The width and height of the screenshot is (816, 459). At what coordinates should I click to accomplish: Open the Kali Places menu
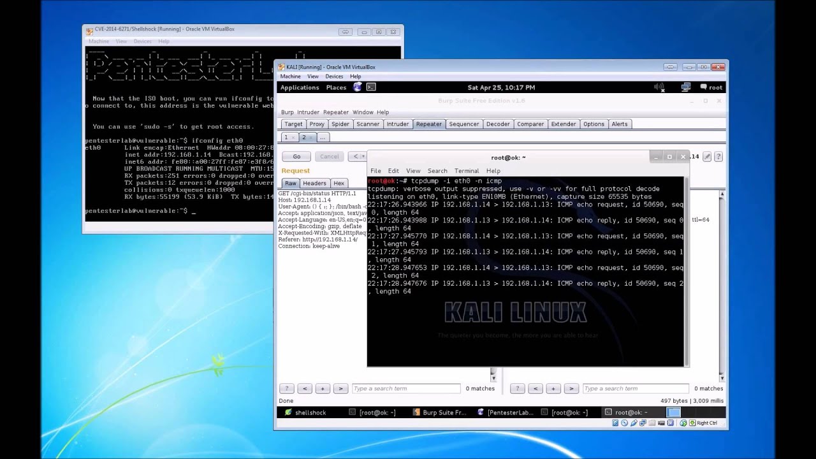336,87
